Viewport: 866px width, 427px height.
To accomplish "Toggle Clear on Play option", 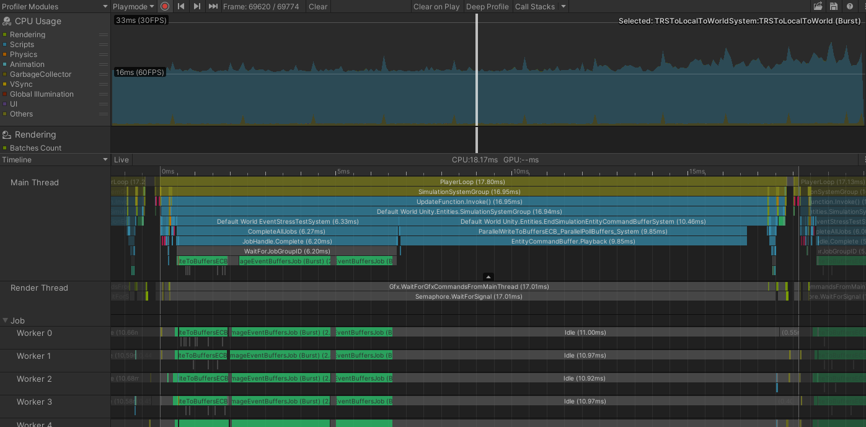I will point(436,6).
